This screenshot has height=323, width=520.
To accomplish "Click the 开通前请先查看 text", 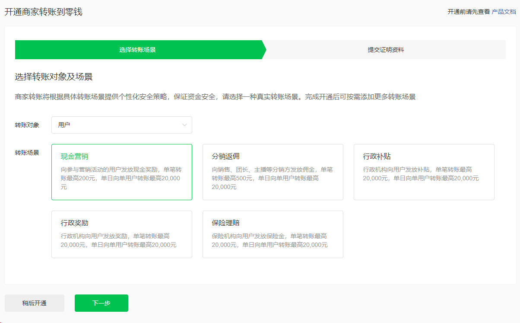I will [469, 12].
